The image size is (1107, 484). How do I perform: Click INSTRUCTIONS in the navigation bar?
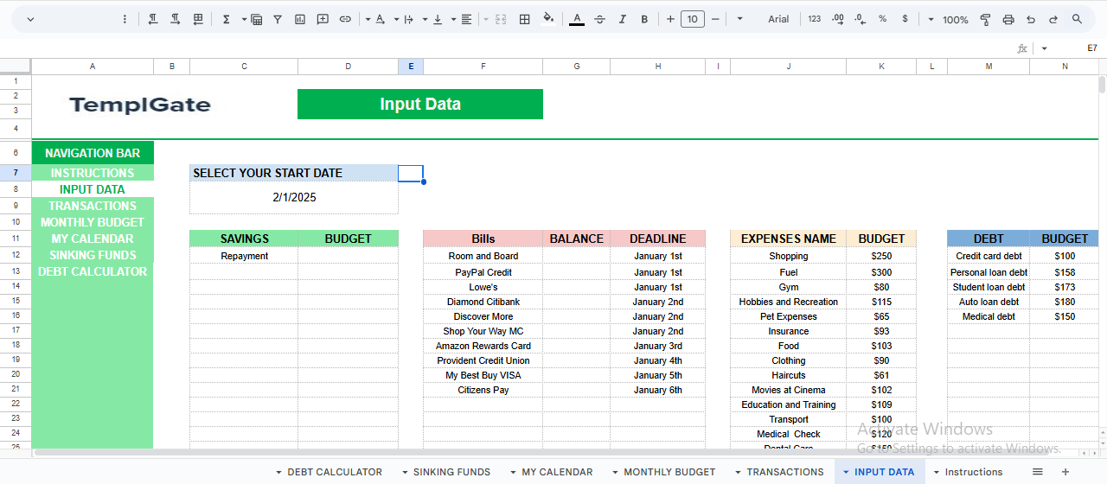[93, 173]
